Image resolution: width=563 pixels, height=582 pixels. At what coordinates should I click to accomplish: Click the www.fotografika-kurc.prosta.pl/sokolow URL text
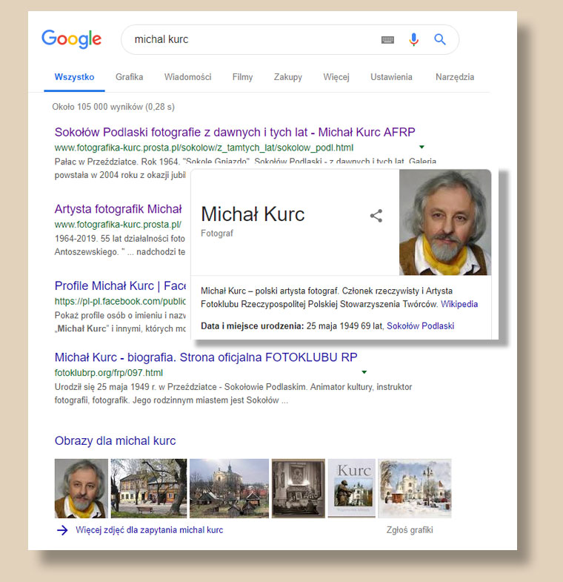[204, 148]
